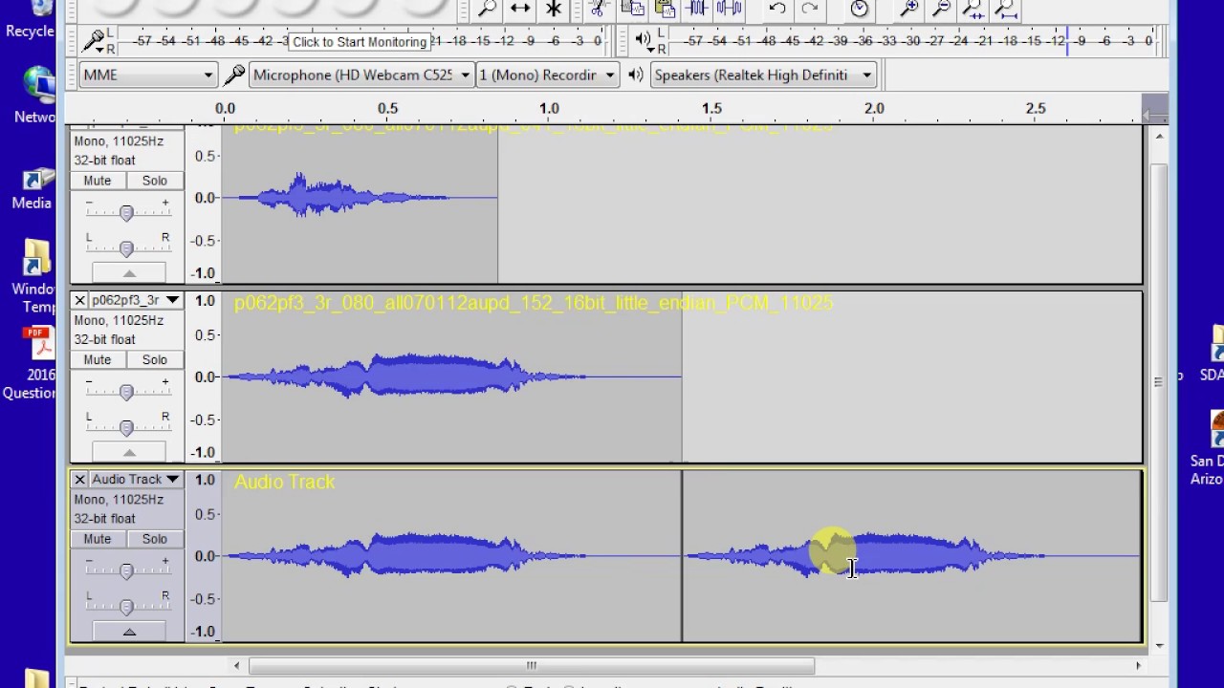Open the Network desktop icon
1224x688 pixels.
36,96
